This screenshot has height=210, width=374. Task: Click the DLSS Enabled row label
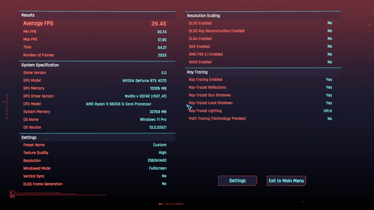pyautogui.click(x=200, y=23)
